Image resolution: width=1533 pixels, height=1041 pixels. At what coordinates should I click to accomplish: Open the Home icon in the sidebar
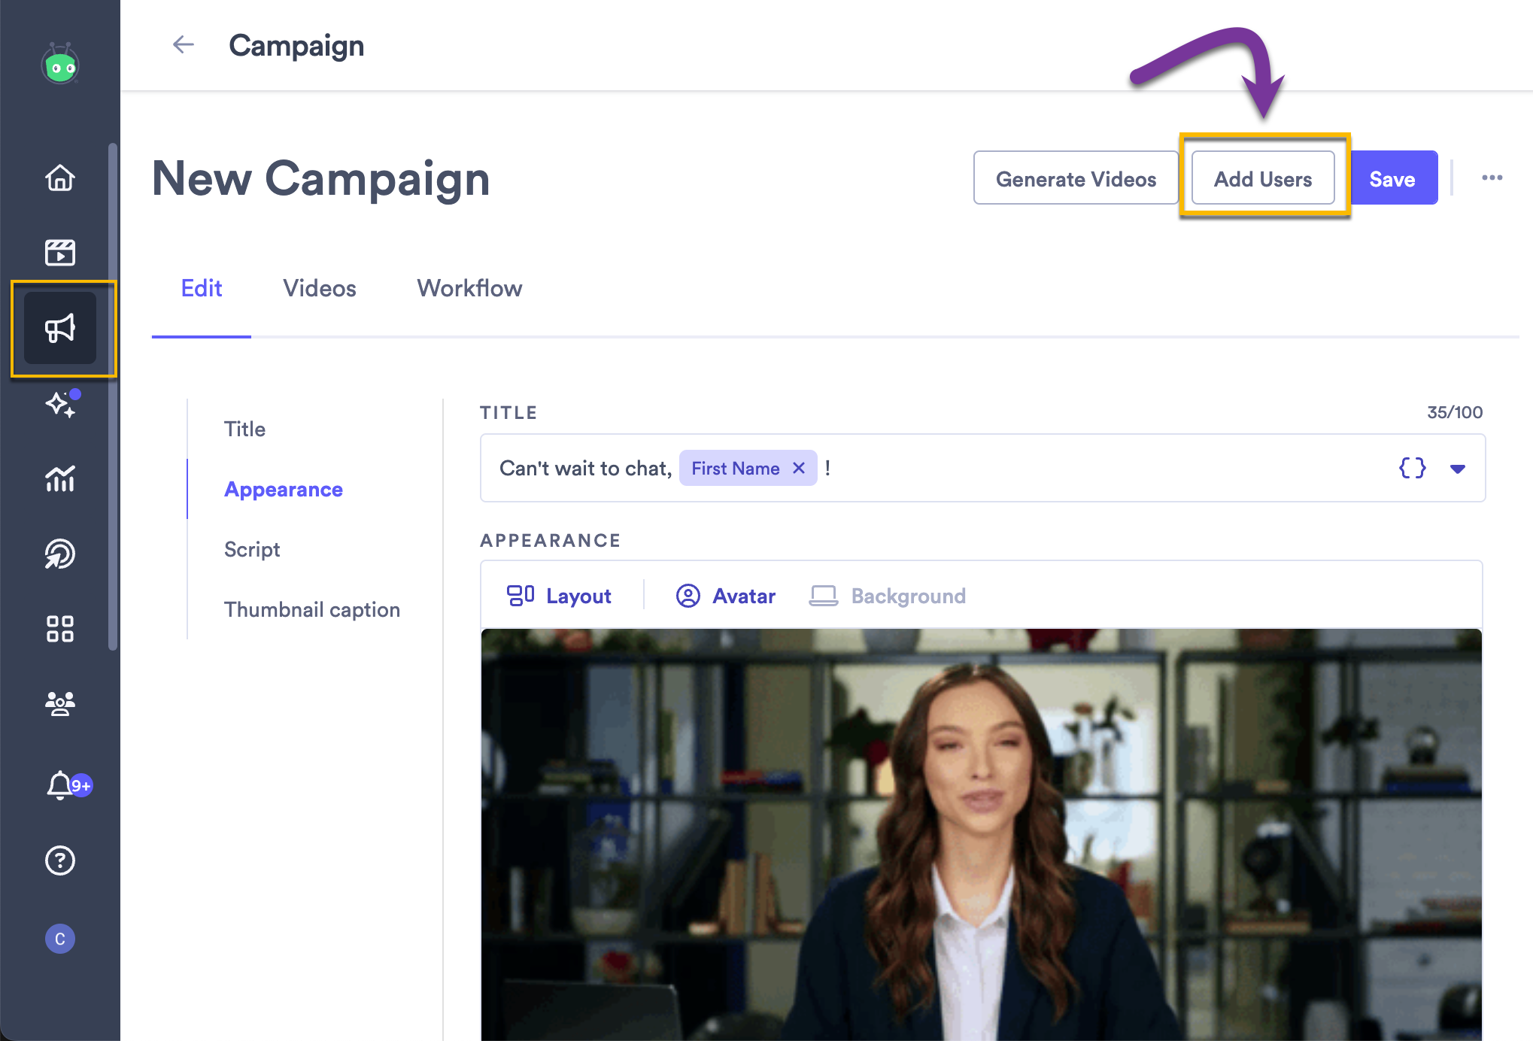[60, 178]
